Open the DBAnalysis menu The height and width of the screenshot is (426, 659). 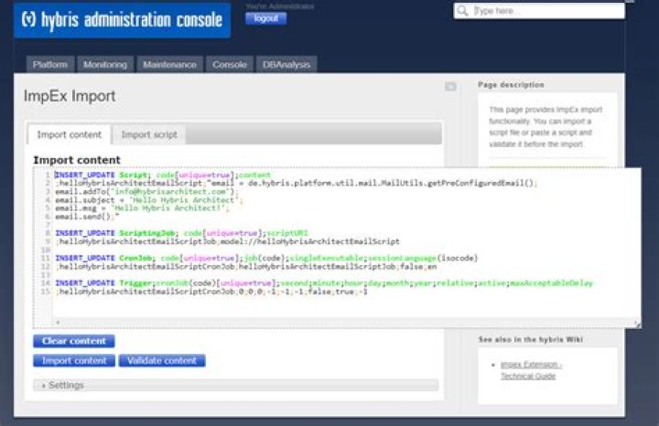point(286,65)
